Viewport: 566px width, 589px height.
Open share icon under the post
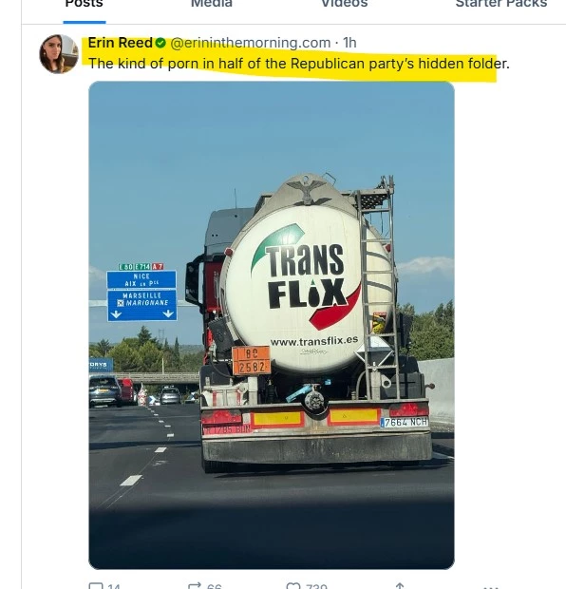[400, 586]
